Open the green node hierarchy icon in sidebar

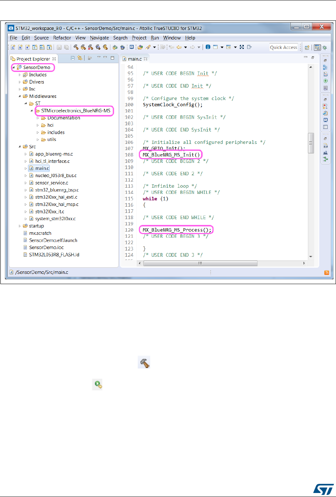click(x=325, y=159)
